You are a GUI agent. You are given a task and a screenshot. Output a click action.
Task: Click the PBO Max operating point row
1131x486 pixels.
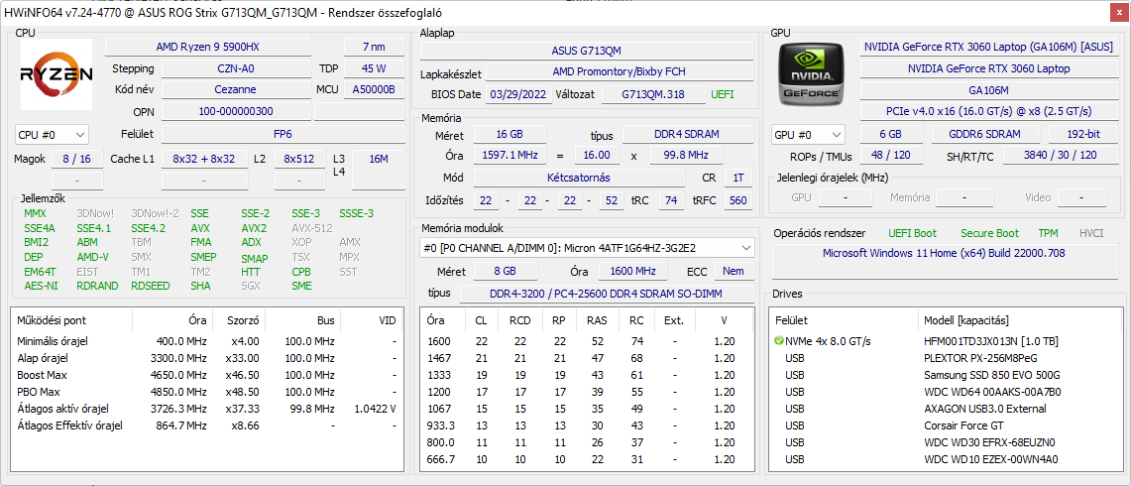[x=207, y=392]
